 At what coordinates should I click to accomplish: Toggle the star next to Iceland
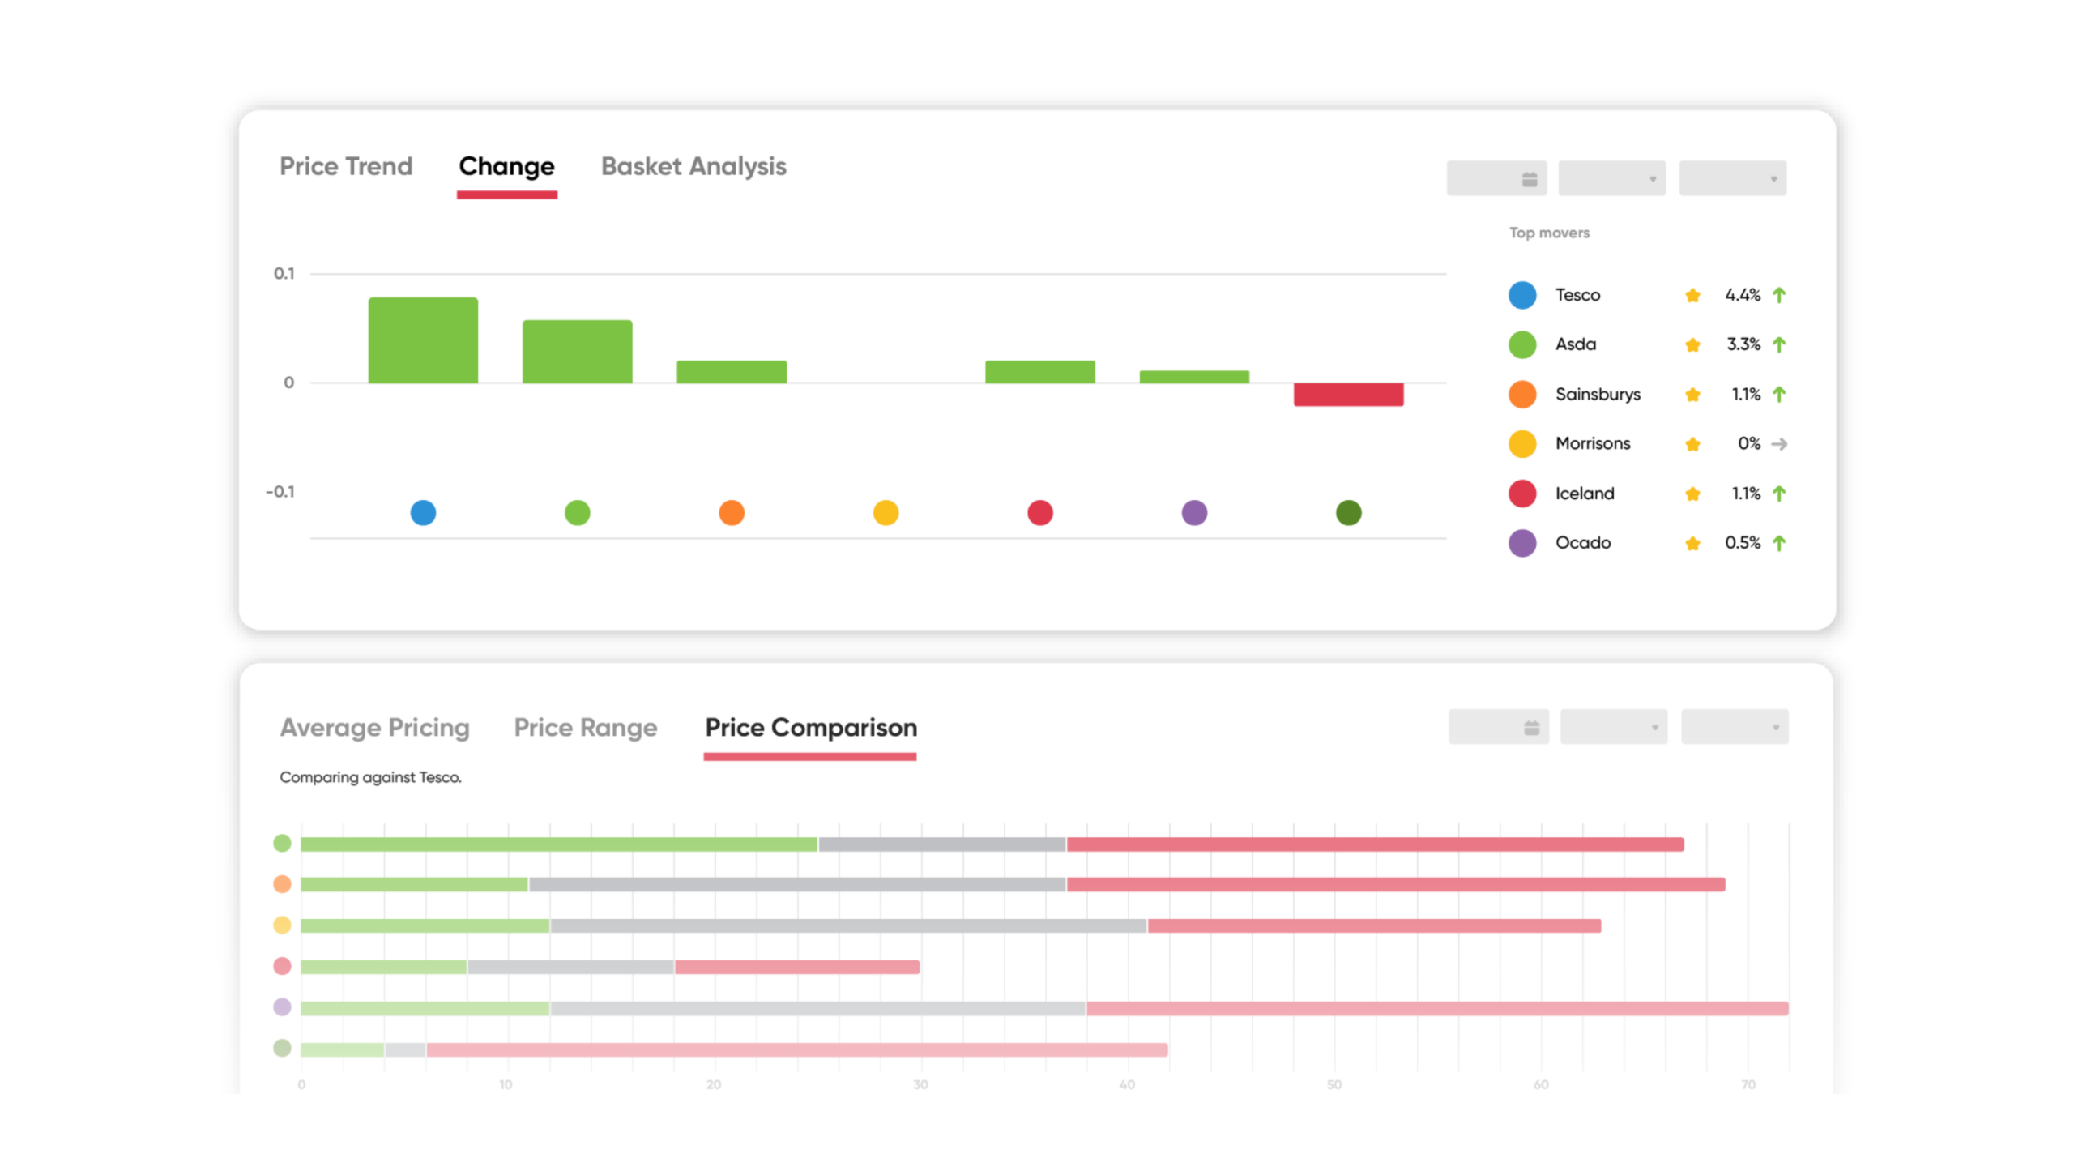(1692, 494)
